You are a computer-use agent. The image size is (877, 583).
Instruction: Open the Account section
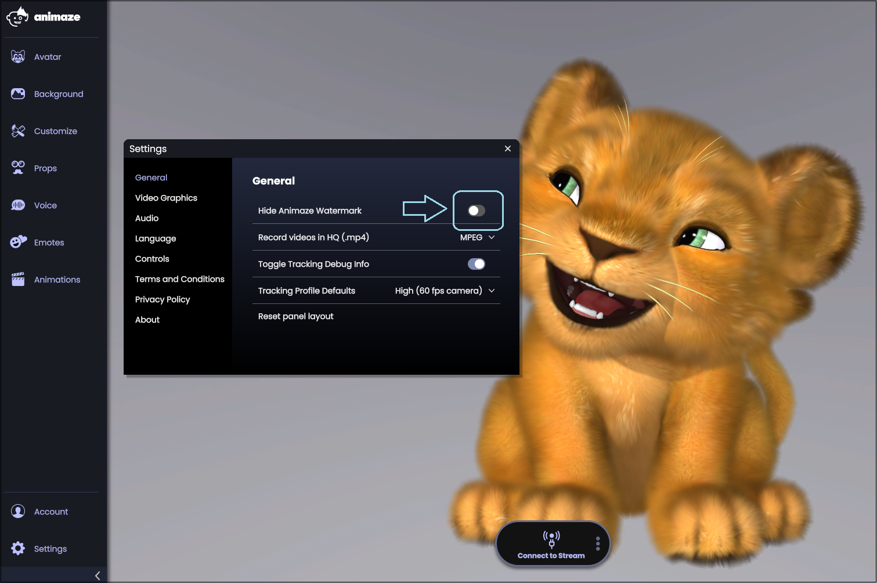(x=18, y=511)
